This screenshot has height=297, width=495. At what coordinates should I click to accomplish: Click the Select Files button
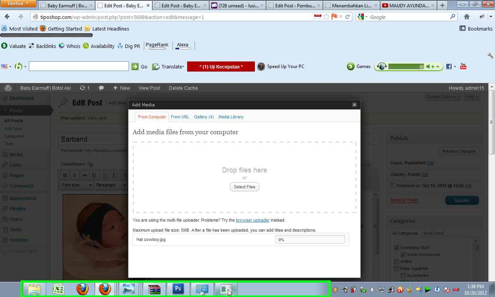(x=244, y=187)
